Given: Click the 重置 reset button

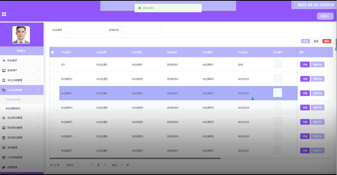Looking at the screenshot, I should pyautogui.click(x=316, y=41).
